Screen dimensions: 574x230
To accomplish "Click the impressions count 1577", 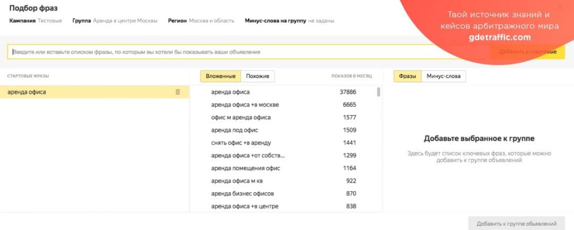I will coord(349,117).
